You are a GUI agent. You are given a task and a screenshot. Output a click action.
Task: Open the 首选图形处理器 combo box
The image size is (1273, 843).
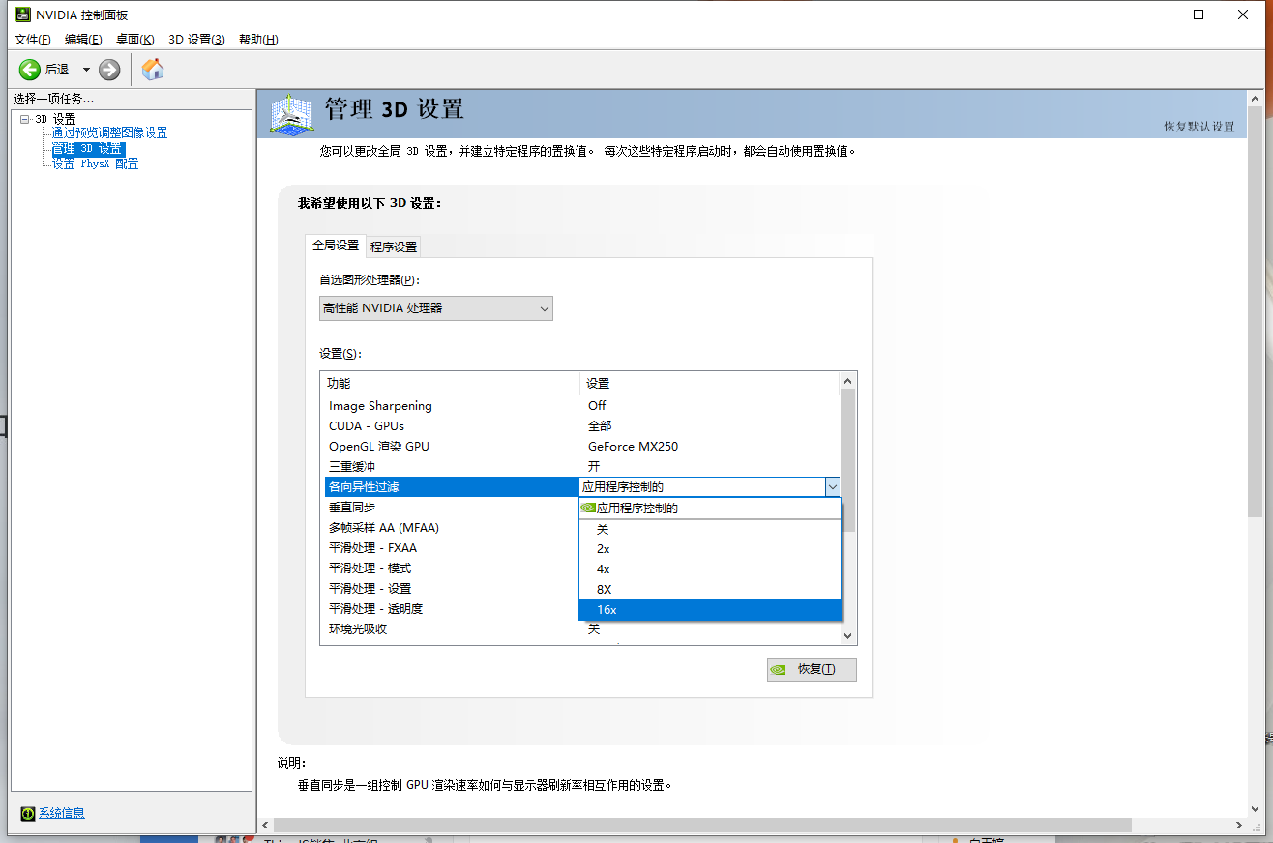coord(436,308)
